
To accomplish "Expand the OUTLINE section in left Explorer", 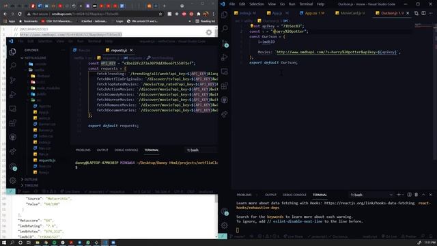I will tap(30, 179).
